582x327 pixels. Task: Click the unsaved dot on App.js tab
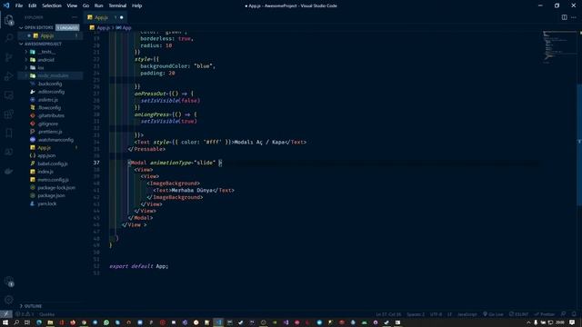tap(121, 17)
